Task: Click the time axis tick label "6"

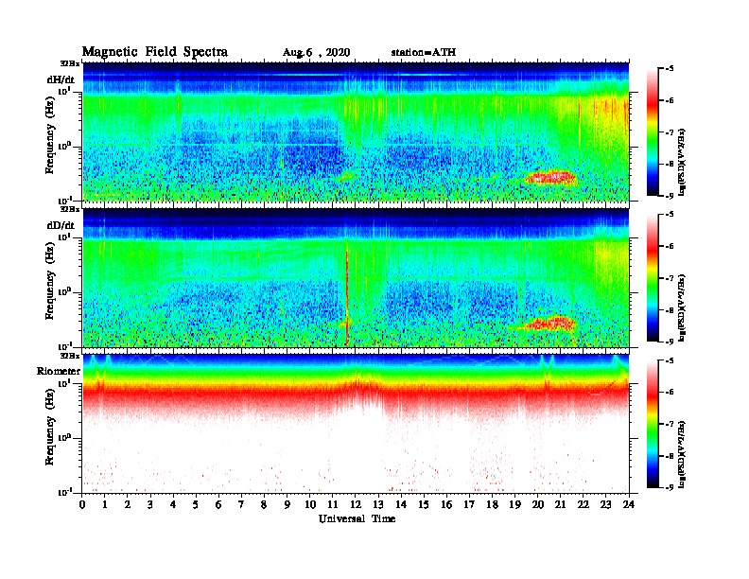Action: (218, 505)
